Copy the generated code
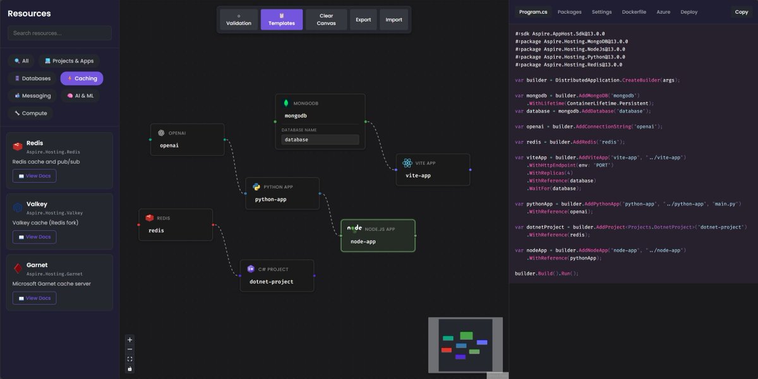This screenshot has width=758, height=379. 742,12
